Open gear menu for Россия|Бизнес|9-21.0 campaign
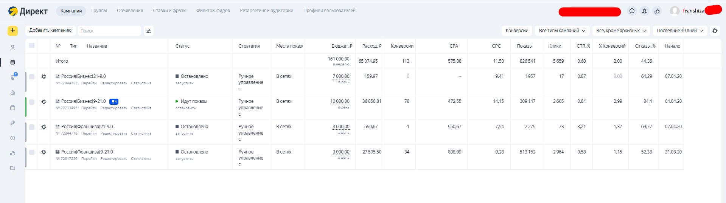 pyautogui.click(x=44, y=102)
